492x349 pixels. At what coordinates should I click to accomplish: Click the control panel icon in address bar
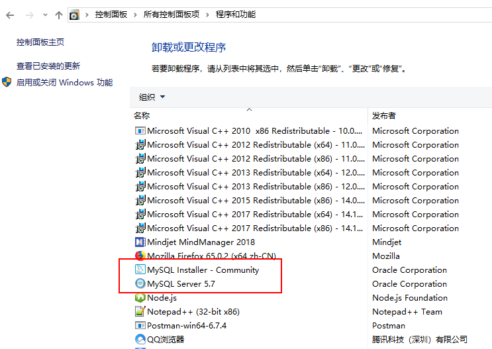(74, 15)
